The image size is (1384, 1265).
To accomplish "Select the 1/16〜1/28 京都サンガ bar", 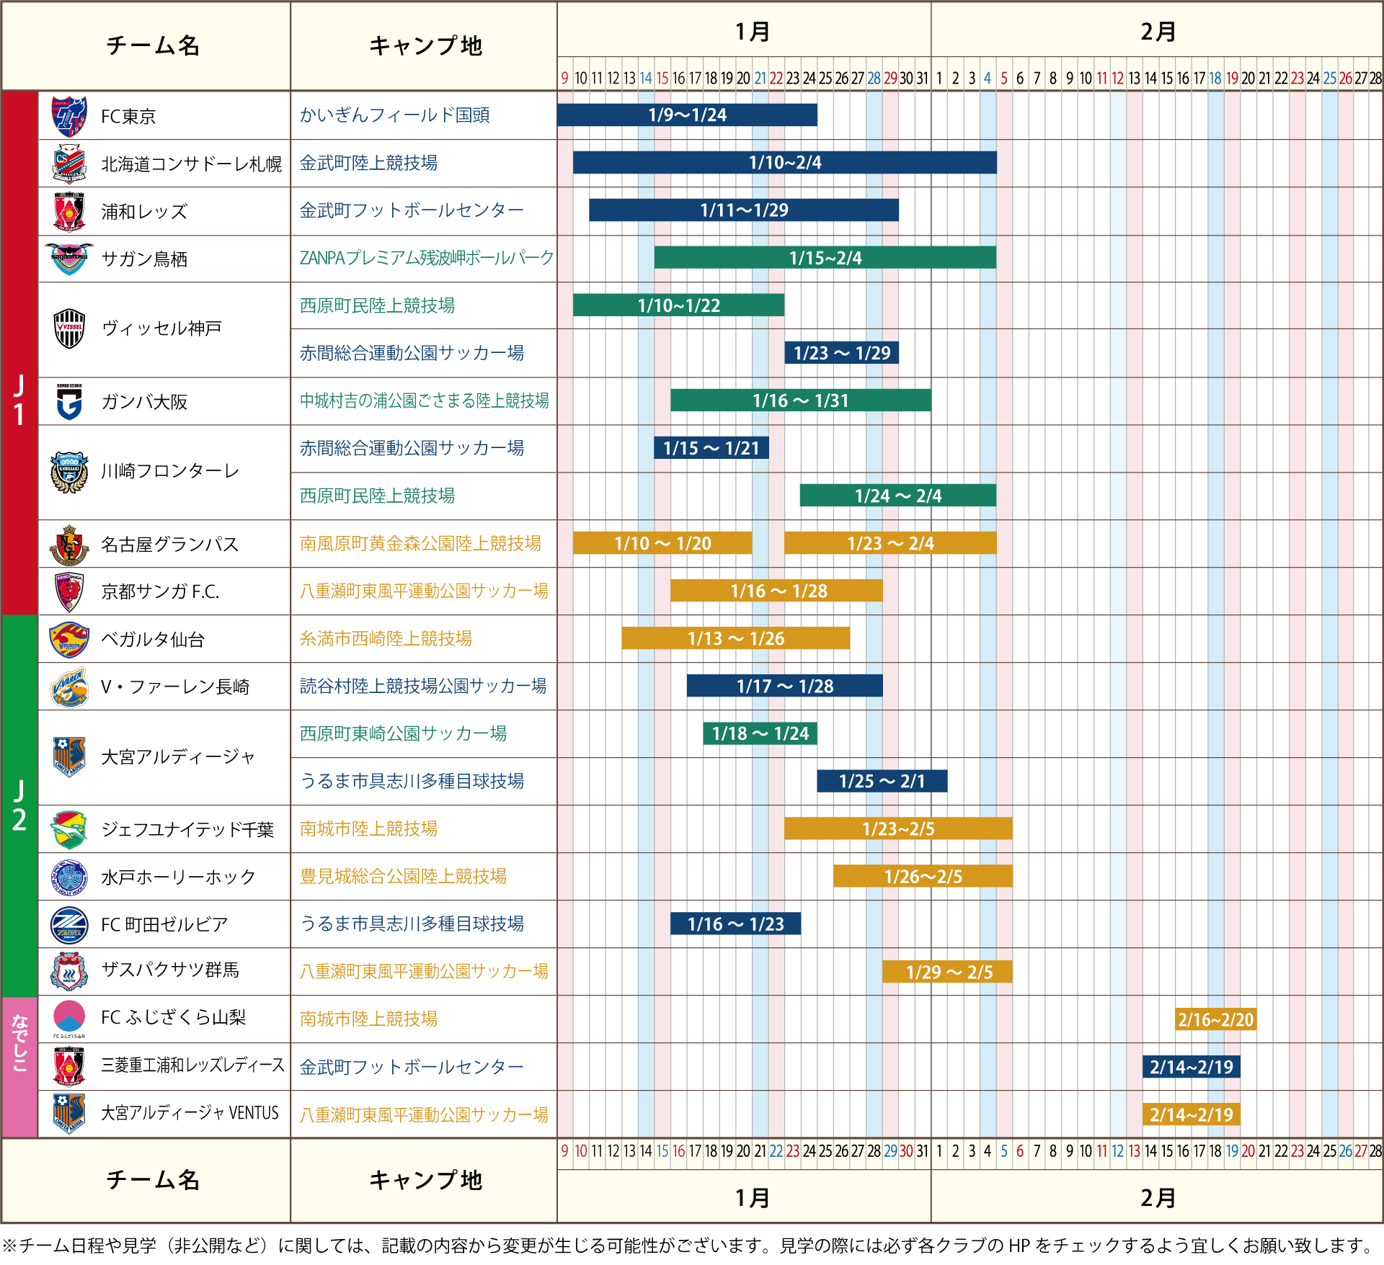I will pos(776,591).
